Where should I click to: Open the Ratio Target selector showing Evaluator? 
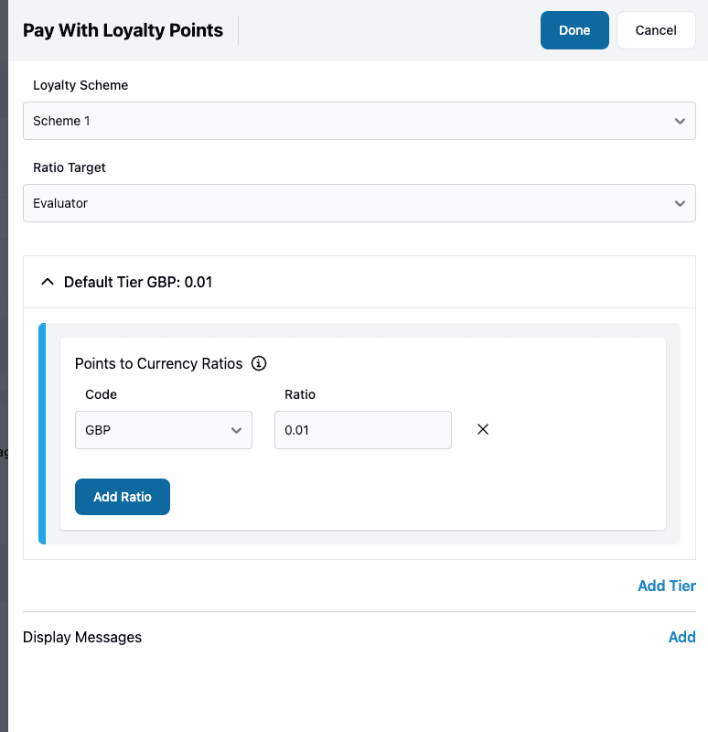tap(359, 202)
